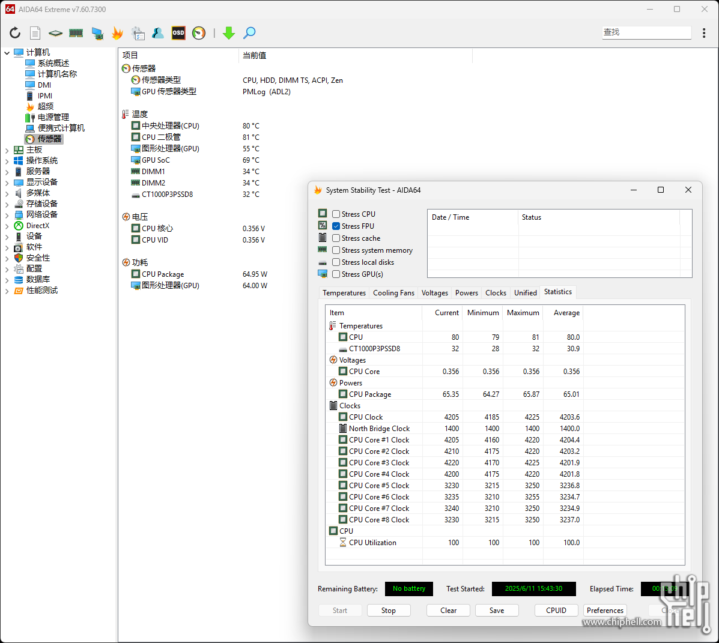Click the green chip icon in the toolbar
The width and height of the screenshot is (719, 643).
point(55,33)
